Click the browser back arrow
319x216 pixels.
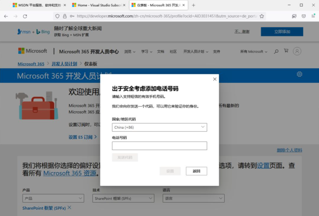coord(6,16)
